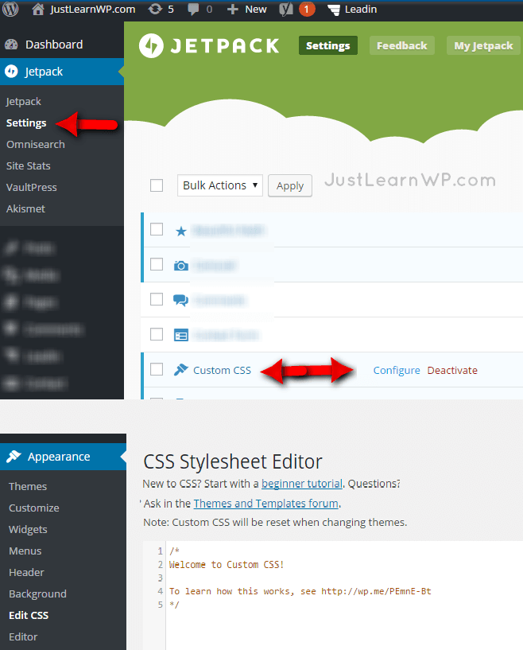Open the Themes and Templates forum link

click(265, 504)
